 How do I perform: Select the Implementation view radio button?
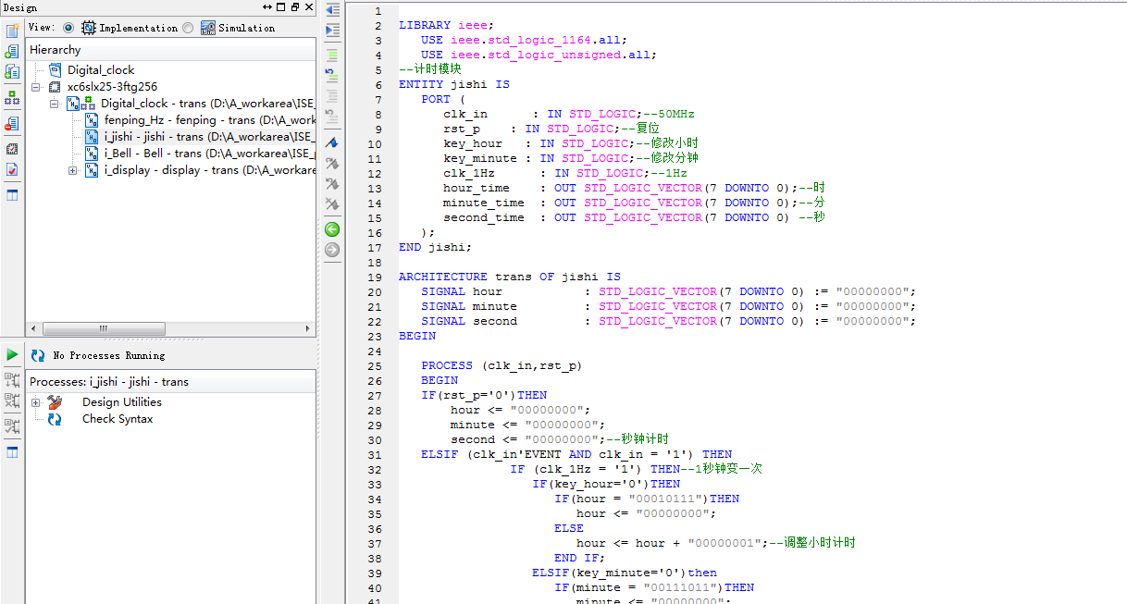click(x=68, y=28)
